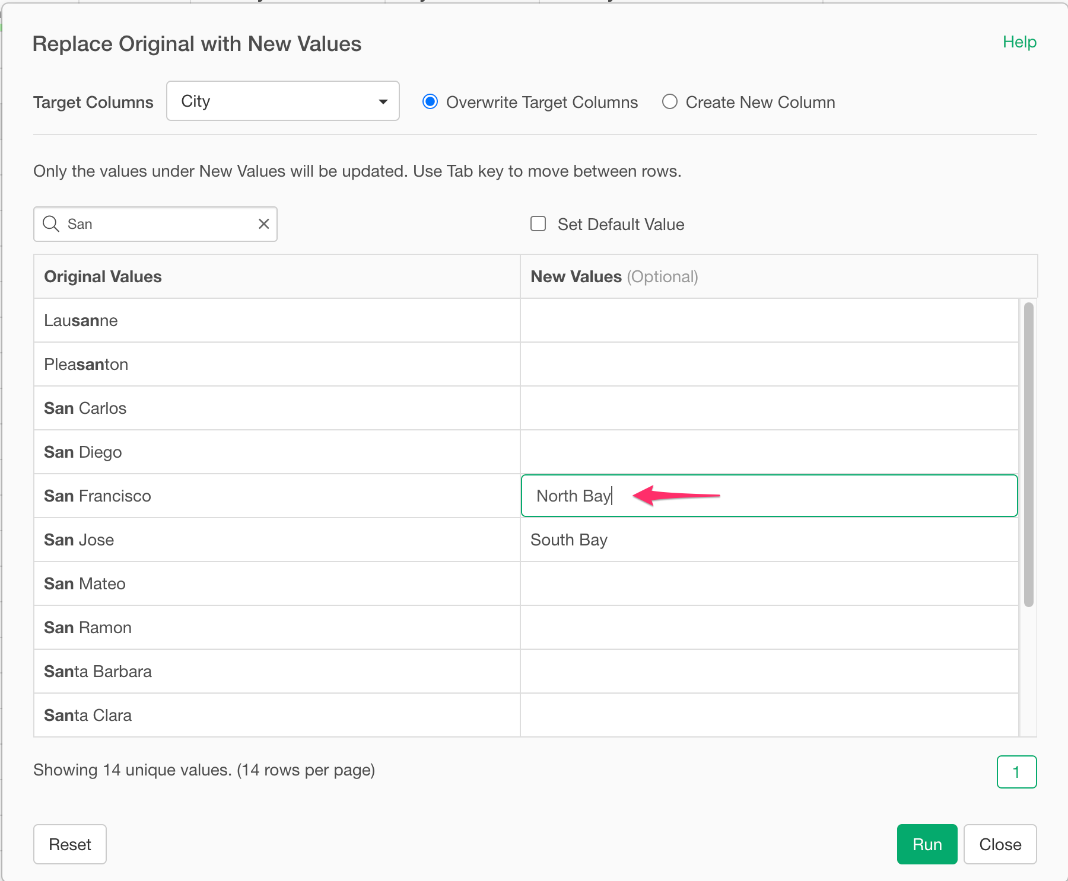The width and height of the screenshot is (1068, 881).
Task: Click the Target Columns dropdown arrow
Action: pyautogui.click(x=383, y=102)
